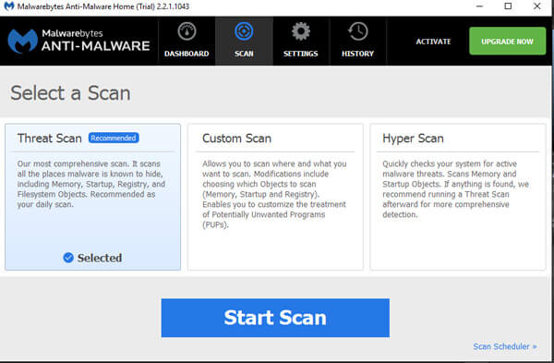Switch to the HISTORY tab label
The image size is (554, 363).
coord(357,54)
